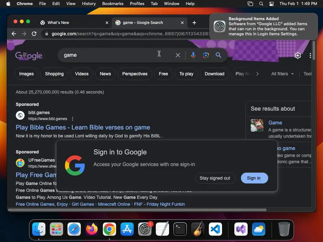Viewport: 323px width, 242px height.
Task: Filter results by Images chip
Action: [x=26, y=74]
